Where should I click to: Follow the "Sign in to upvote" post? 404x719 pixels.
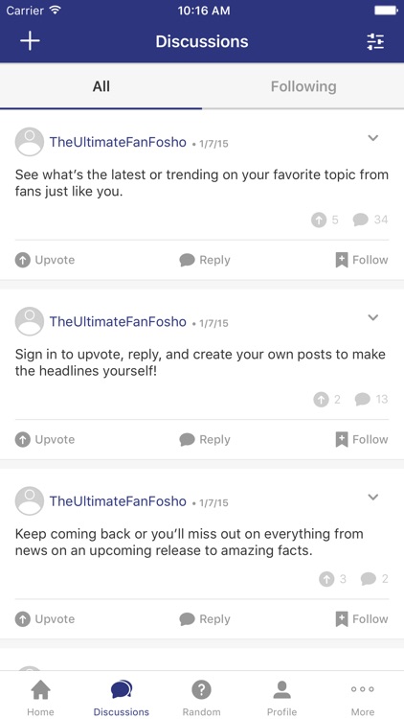[362, 440]
